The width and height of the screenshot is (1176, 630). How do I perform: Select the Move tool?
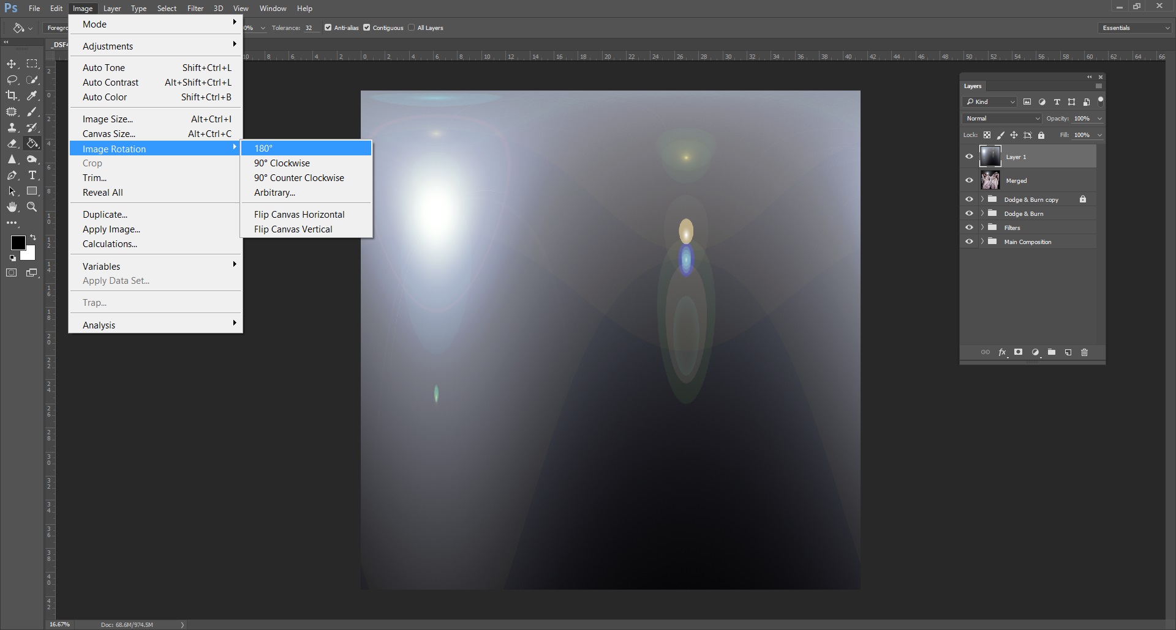(x=11, y=64)
